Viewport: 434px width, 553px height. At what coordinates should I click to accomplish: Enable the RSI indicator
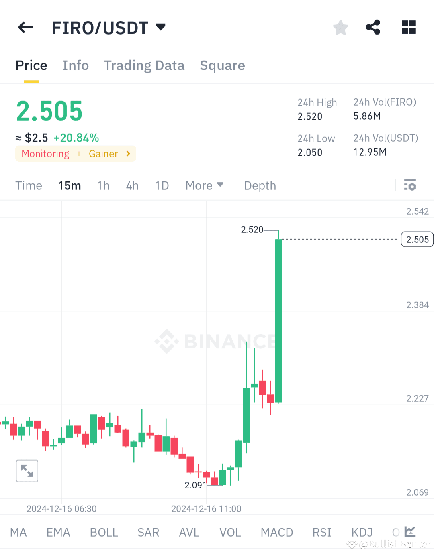pyautogui.click(x=321, y=532)
